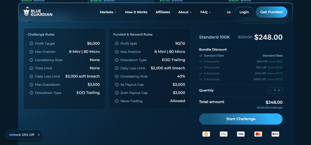Select the 3 Accounts bundle discount

click(241, 68)
